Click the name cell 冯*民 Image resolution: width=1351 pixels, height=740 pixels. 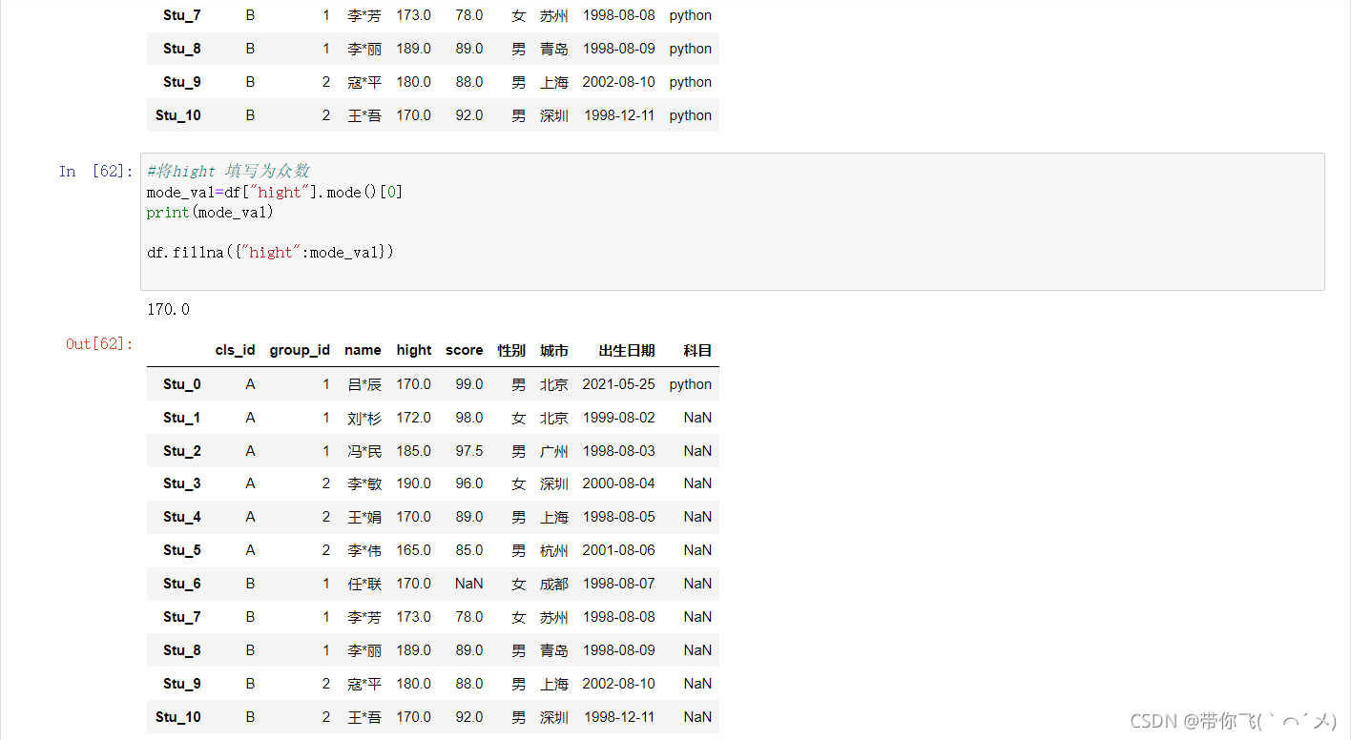(364, 451)
